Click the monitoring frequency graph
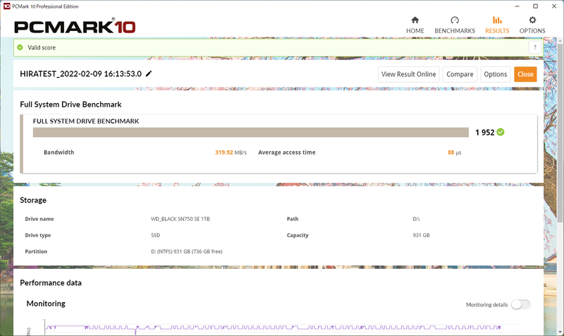The image size is (564, 336). click(x=274, y=328)
